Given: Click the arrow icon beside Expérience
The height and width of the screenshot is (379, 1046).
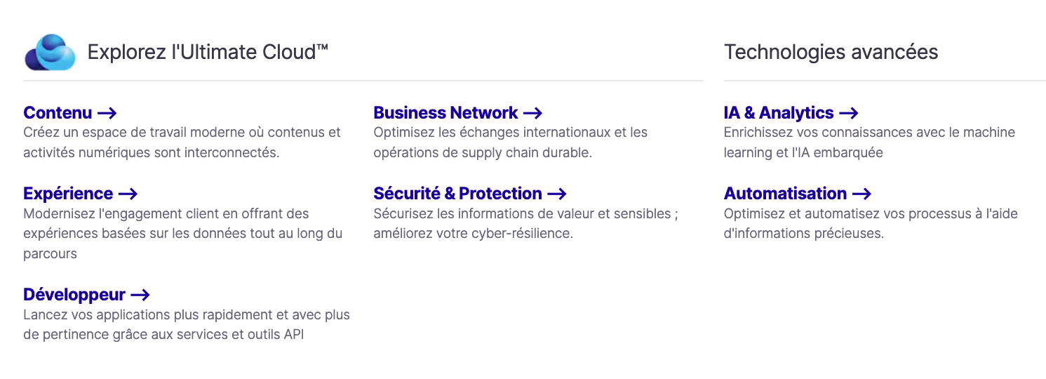Looking at the screenshot, I should click(128, 194).
